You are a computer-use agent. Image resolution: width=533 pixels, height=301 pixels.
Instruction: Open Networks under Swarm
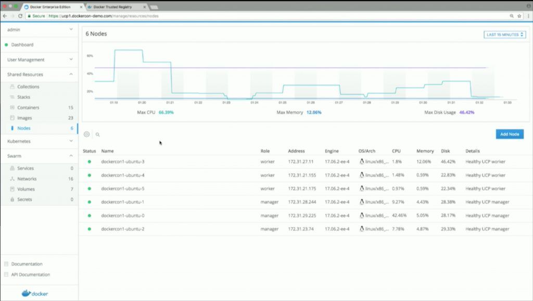pyautogui.click(x=27, y=179)
